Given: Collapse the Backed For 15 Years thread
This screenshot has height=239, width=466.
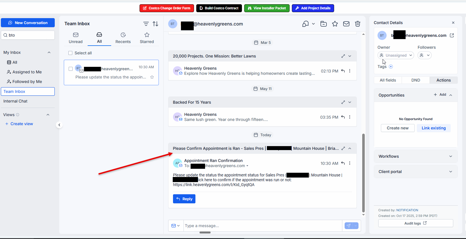Looking at the screenshot, I should click(x=350, y=102).
